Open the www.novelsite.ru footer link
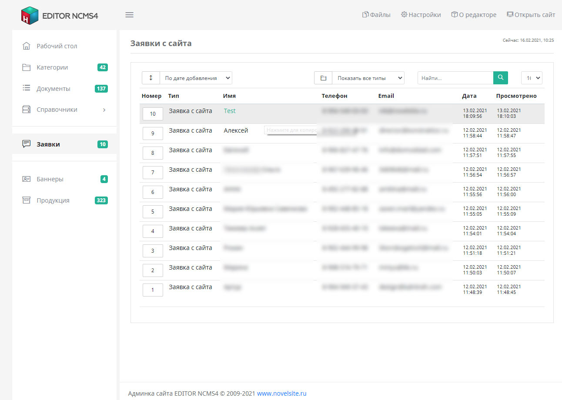This screenshot has width=562, height=400. [x=282, y=393]
